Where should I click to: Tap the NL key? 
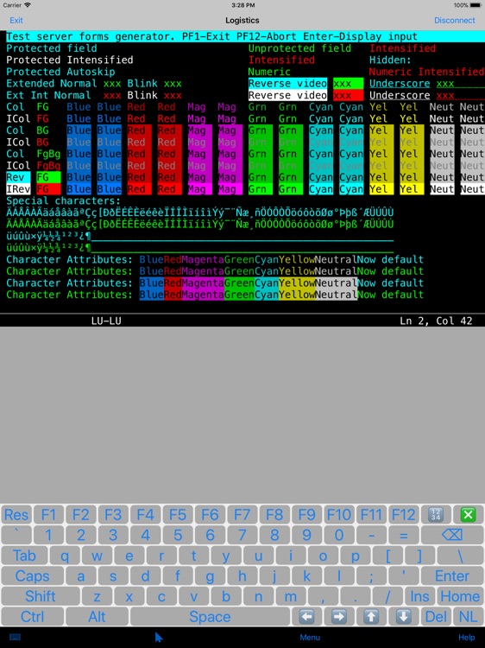[x=468, y=617]
